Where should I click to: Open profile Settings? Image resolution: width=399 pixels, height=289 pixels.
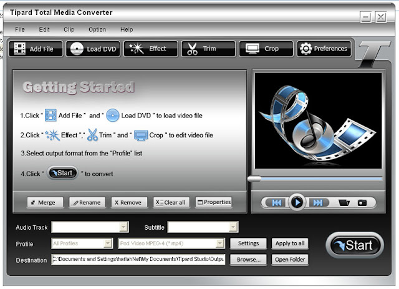(248, 243)
